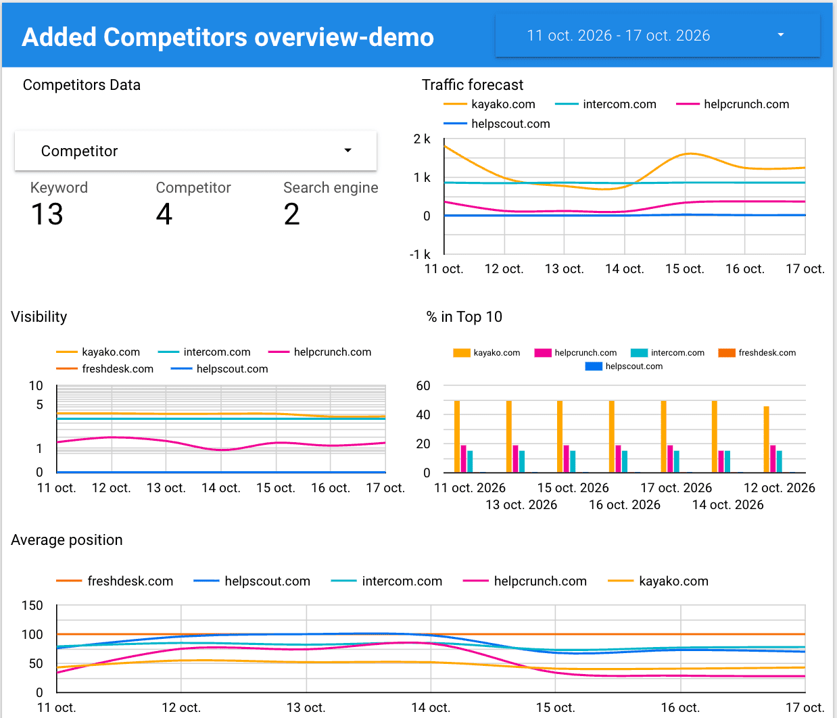The width and height of the screenshot is (837, 718).
Task: Toggle helpcrunch.com in Average position legend
Action: coord(525,581)
